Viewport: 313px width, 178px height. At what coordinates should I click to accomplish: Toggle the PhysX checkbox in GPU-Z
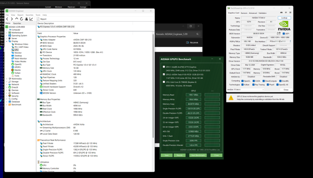(268, 85)
